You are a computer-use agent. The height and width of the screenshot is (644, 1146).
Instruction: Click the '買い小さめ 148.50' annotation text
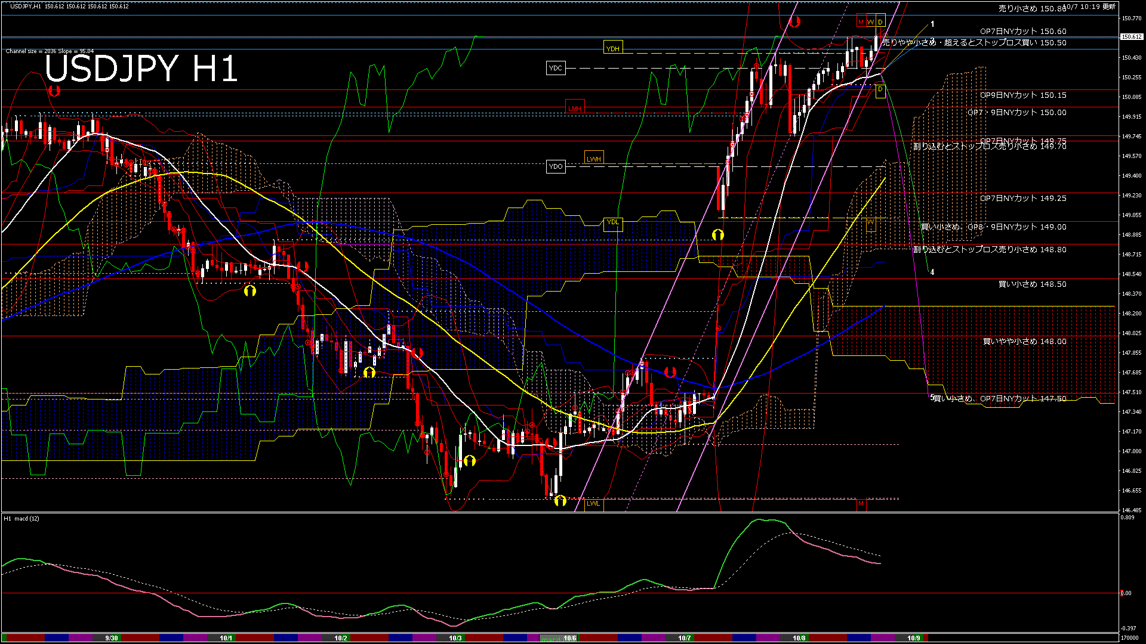[x=1032, y=284]
